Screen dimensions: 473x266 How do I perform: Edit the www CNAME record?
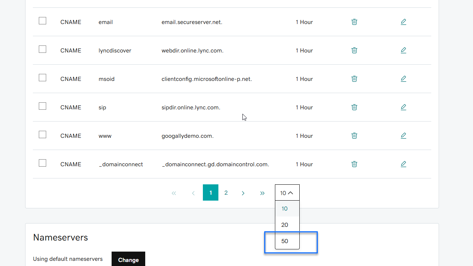[x=404, y=136]
